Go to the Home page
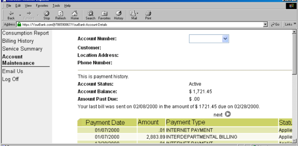Screen dimensions: 298x146 tap(75, 15)
